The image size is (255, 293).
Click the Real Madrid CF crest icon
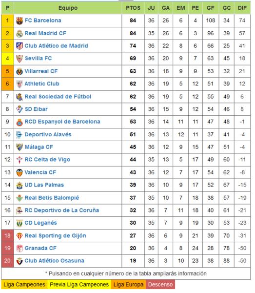tap(20, 34)
